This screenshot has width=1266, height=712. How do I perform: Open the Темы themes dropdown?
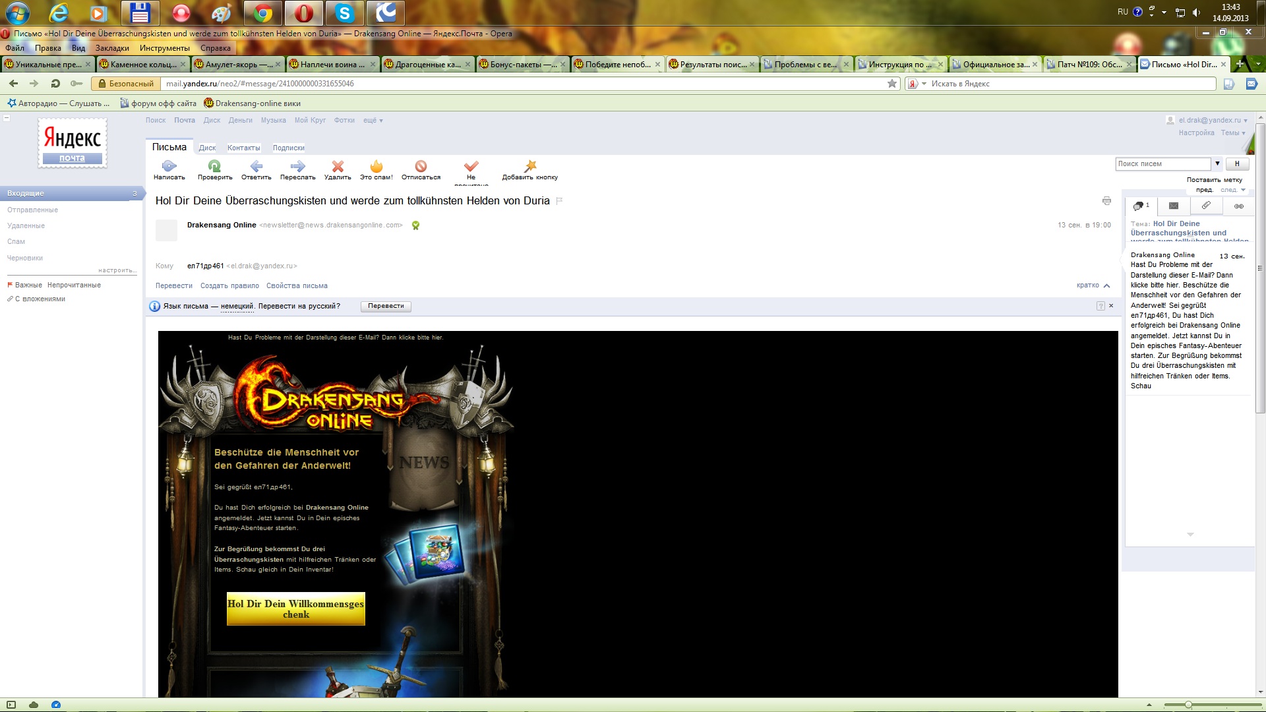point(1233,133)
